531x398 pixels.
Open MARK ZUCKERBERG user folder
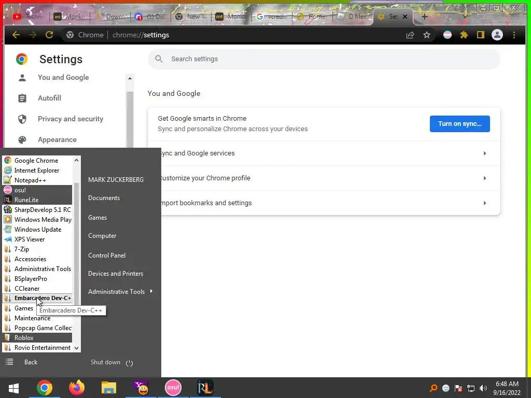click(116, 180)
